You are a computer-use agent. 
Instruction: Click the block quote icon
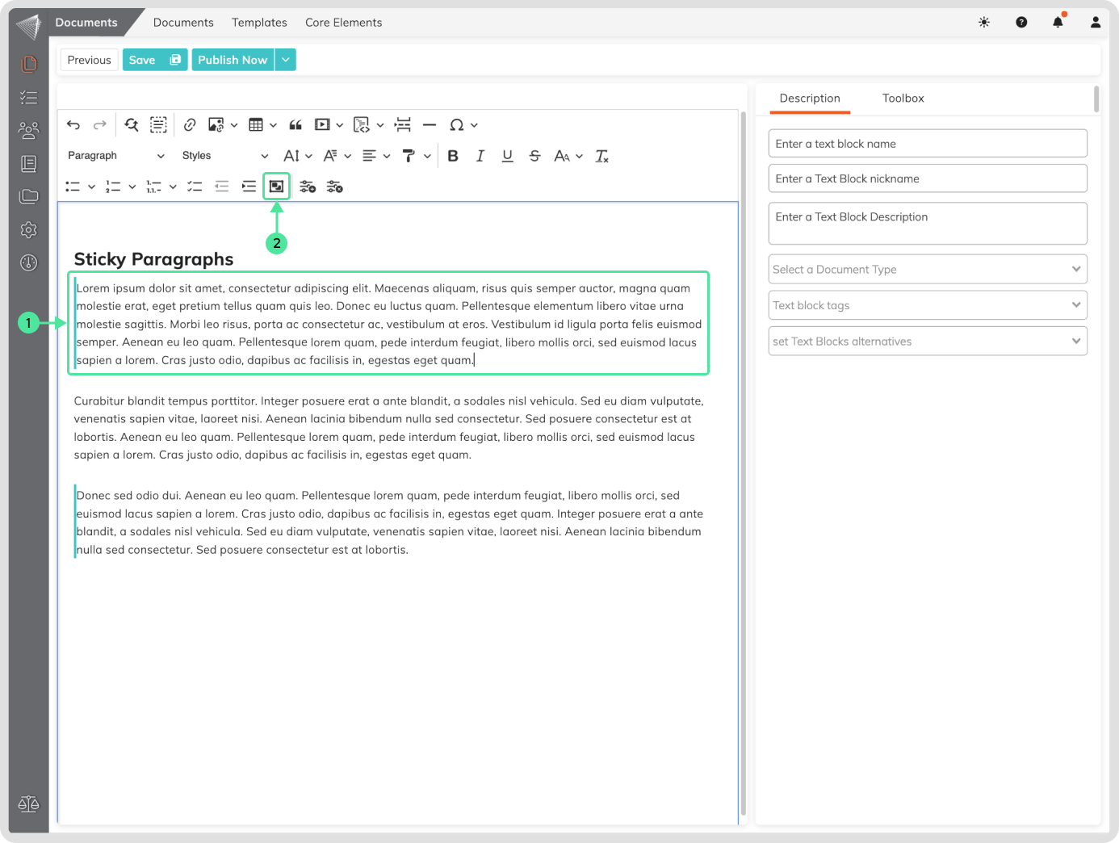tap(295, 125)
